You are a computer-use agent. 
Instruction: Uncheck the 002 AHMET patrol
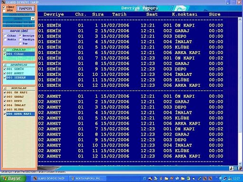[x=5, y=73]
